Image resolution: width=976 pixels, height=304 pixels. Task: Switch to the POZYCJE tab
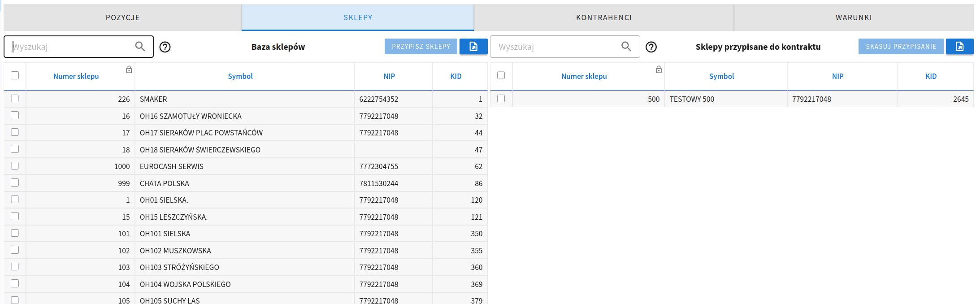click(122, 17)
